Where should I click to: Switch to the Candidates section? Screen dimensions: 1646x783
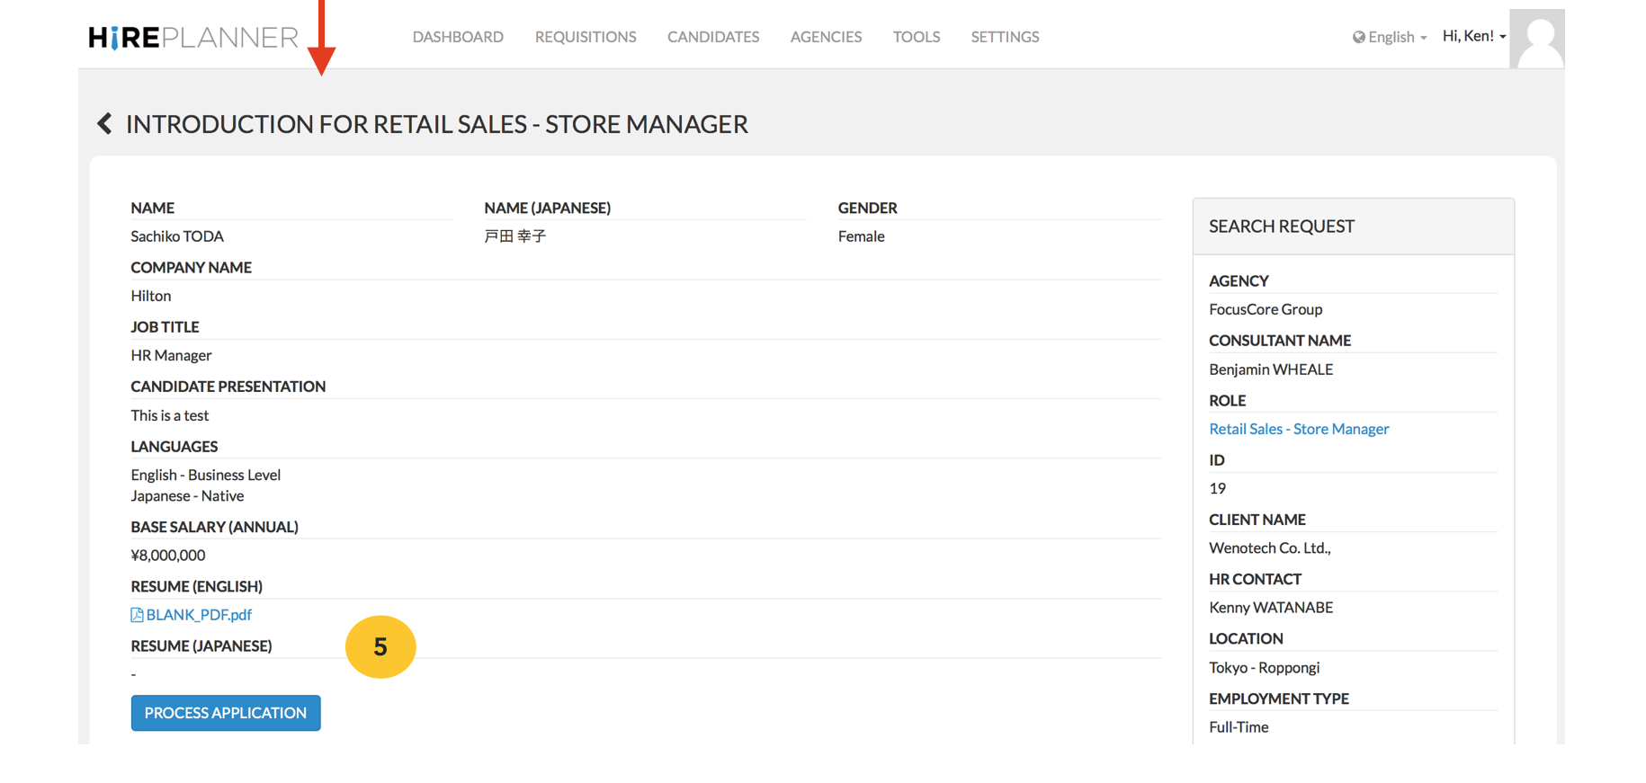point(713,37)
